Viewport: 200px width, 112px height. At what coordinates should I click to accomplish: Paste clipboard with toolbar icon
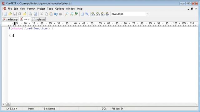(x=51, y=14)
